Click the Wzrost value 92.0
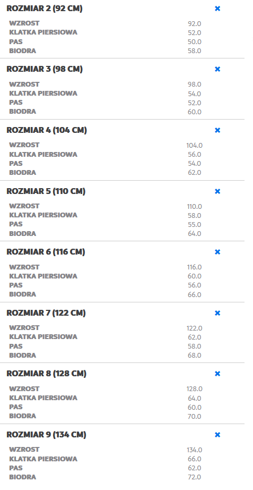Image resolution: width=253 pixels, height=490 pixels. [194, 24]
